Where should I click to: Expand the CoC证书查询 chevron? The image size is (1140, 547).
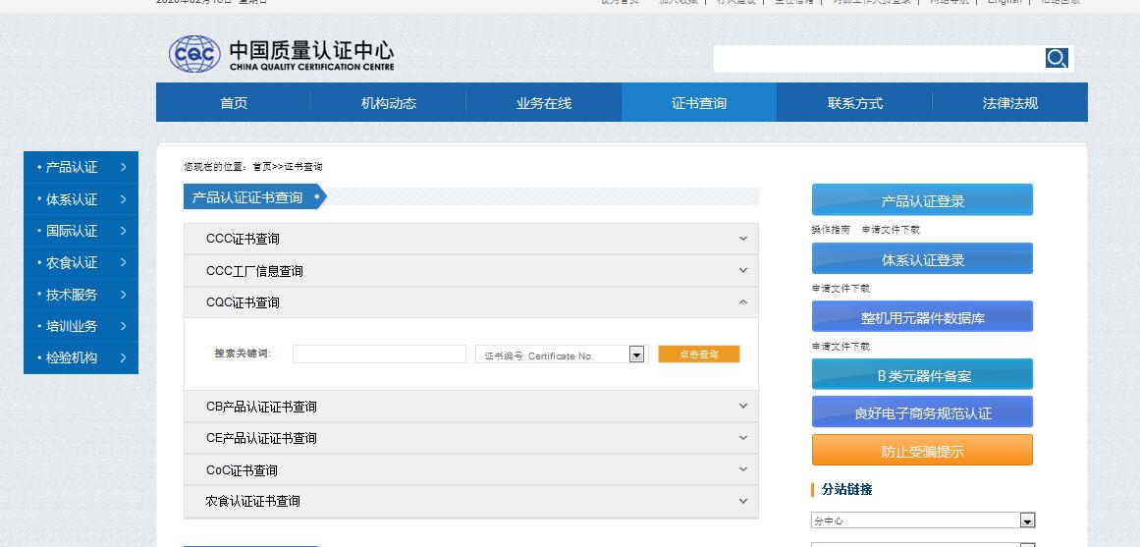pyautogui.click(x=743, y=469)
